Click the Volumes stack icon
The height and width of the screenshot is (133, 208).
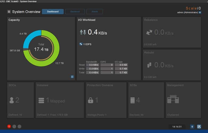point(41,100)
